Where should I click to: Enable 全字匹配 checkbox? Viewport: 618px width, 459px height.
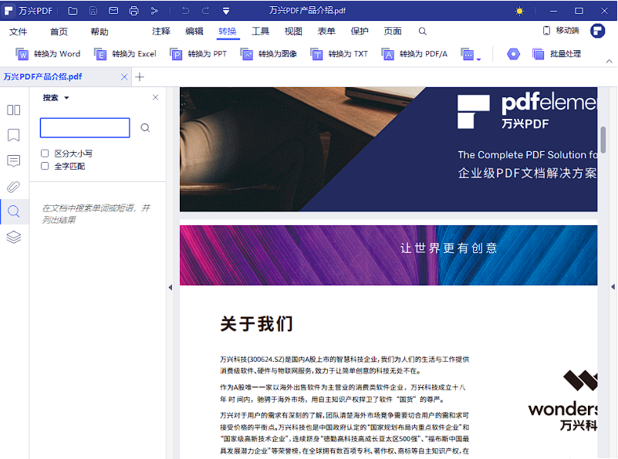(45, 166)
